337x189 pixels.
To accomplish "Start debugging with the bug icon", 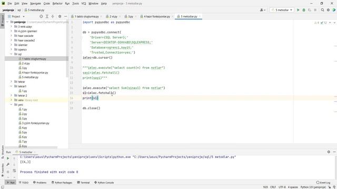I will click(304, 10).
